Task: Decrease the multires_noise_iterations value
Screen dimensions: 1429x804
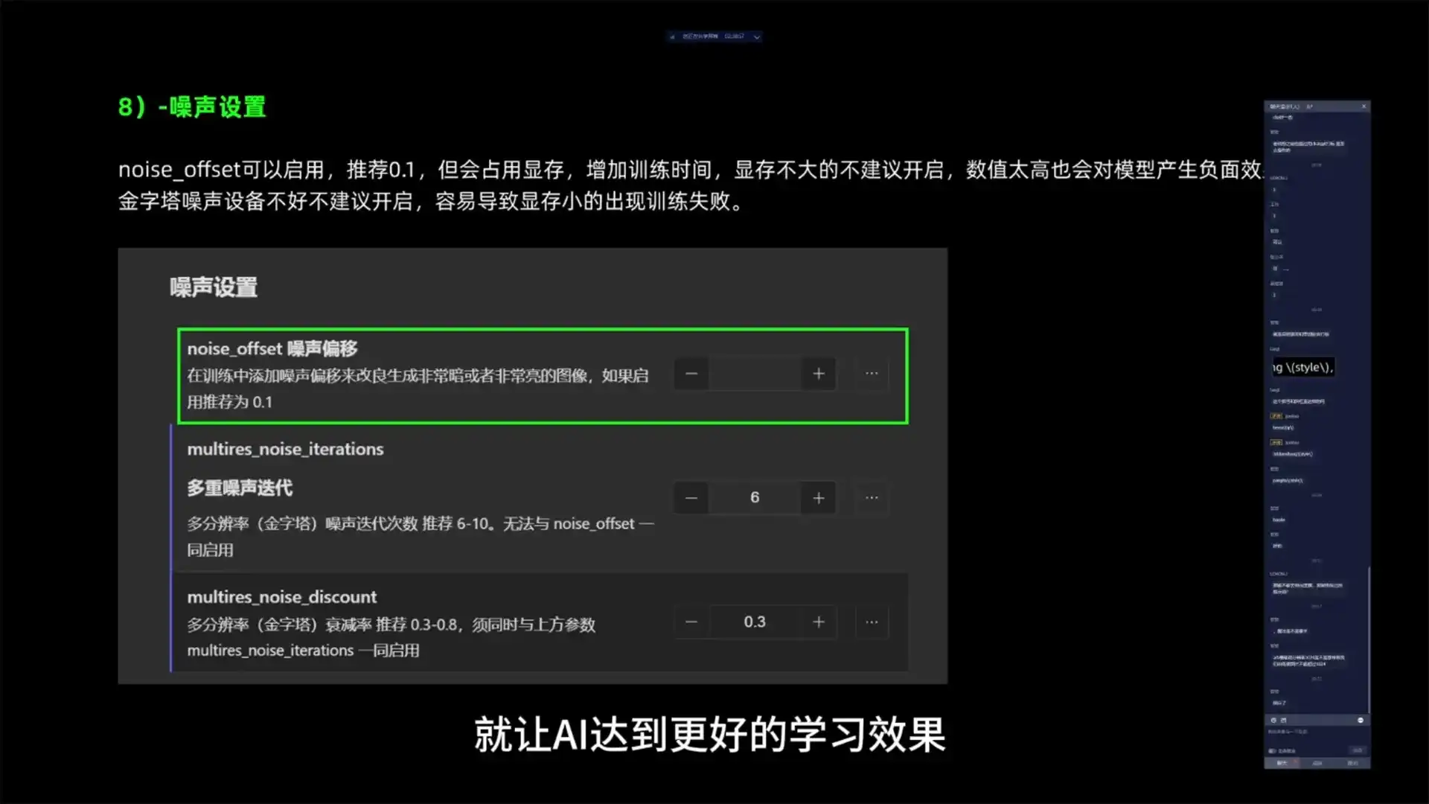Action: 691,497
